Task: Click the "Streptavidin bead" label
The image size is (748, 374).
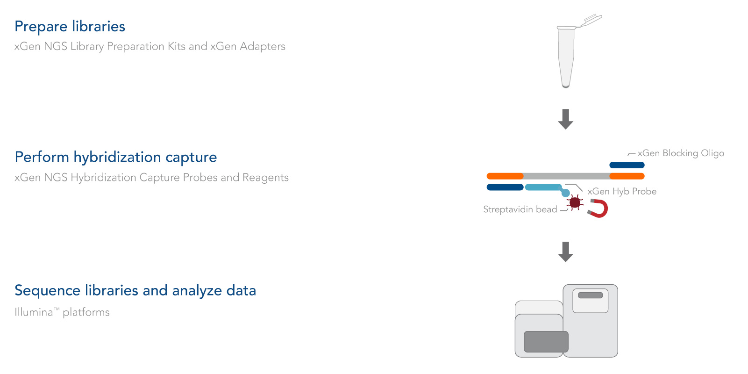Action: pyautogui.click(x=520, y=209)
